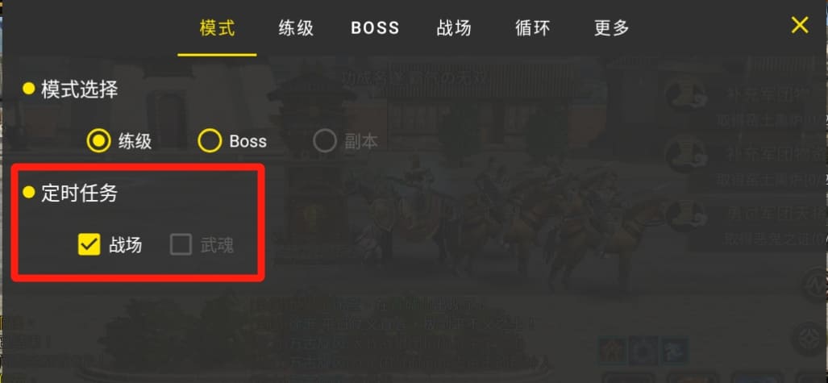
Task: Switch to the 练级 tab
Action: click(x=296, y=27)
